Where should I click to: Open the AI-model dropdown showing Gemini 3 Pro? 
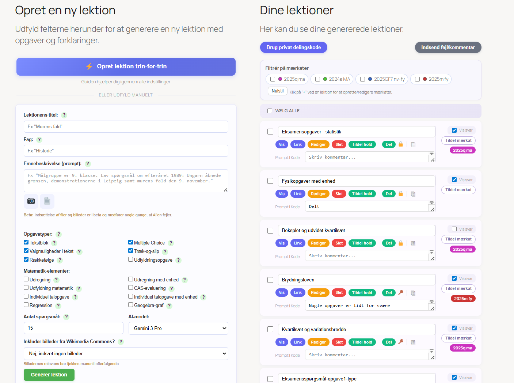tap(178, 328)
